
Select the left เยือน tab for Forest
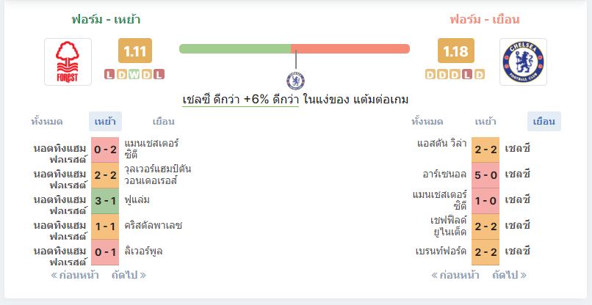coord(164,122)
